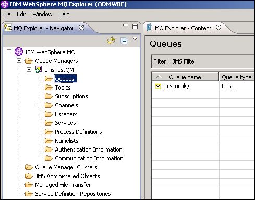The width and height of the screenshot is (255, 200).
Task: Select the JmsTestQM tree item
Action: [59, 70]
